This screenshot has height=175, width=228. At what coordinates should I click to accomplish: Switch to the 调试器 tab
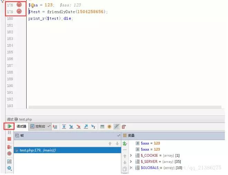pyautogui.click(x=21, y=126)
